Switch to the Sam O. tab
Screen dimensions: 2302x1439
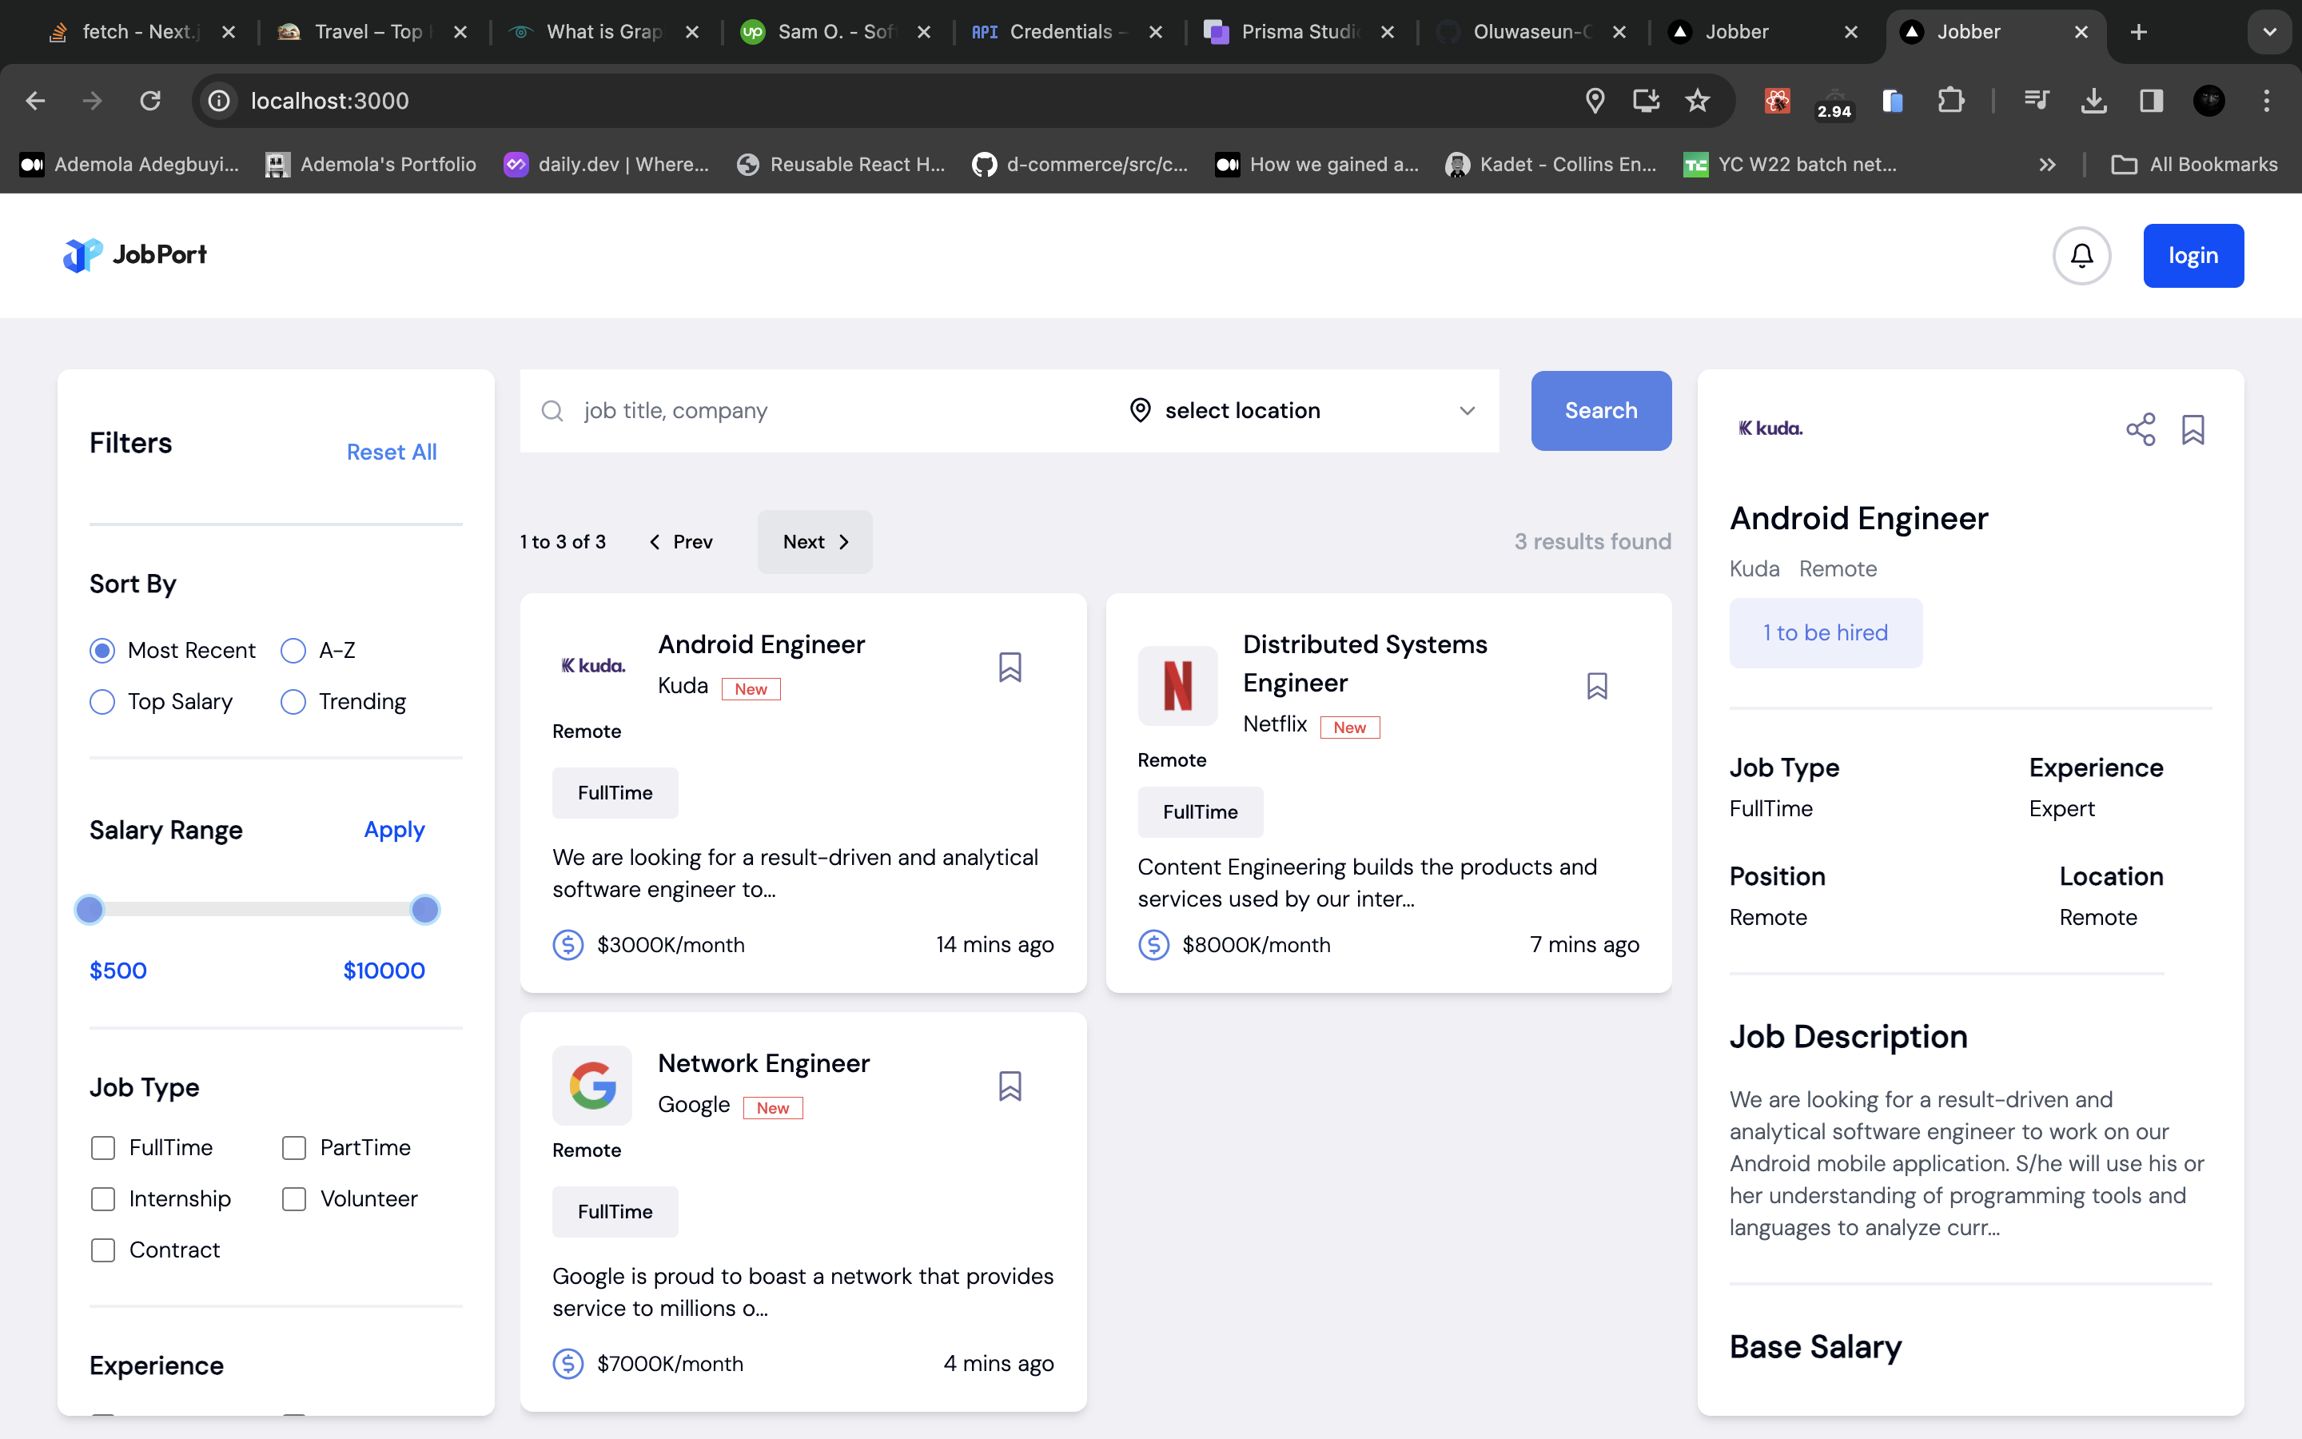(x=835, y=31)
